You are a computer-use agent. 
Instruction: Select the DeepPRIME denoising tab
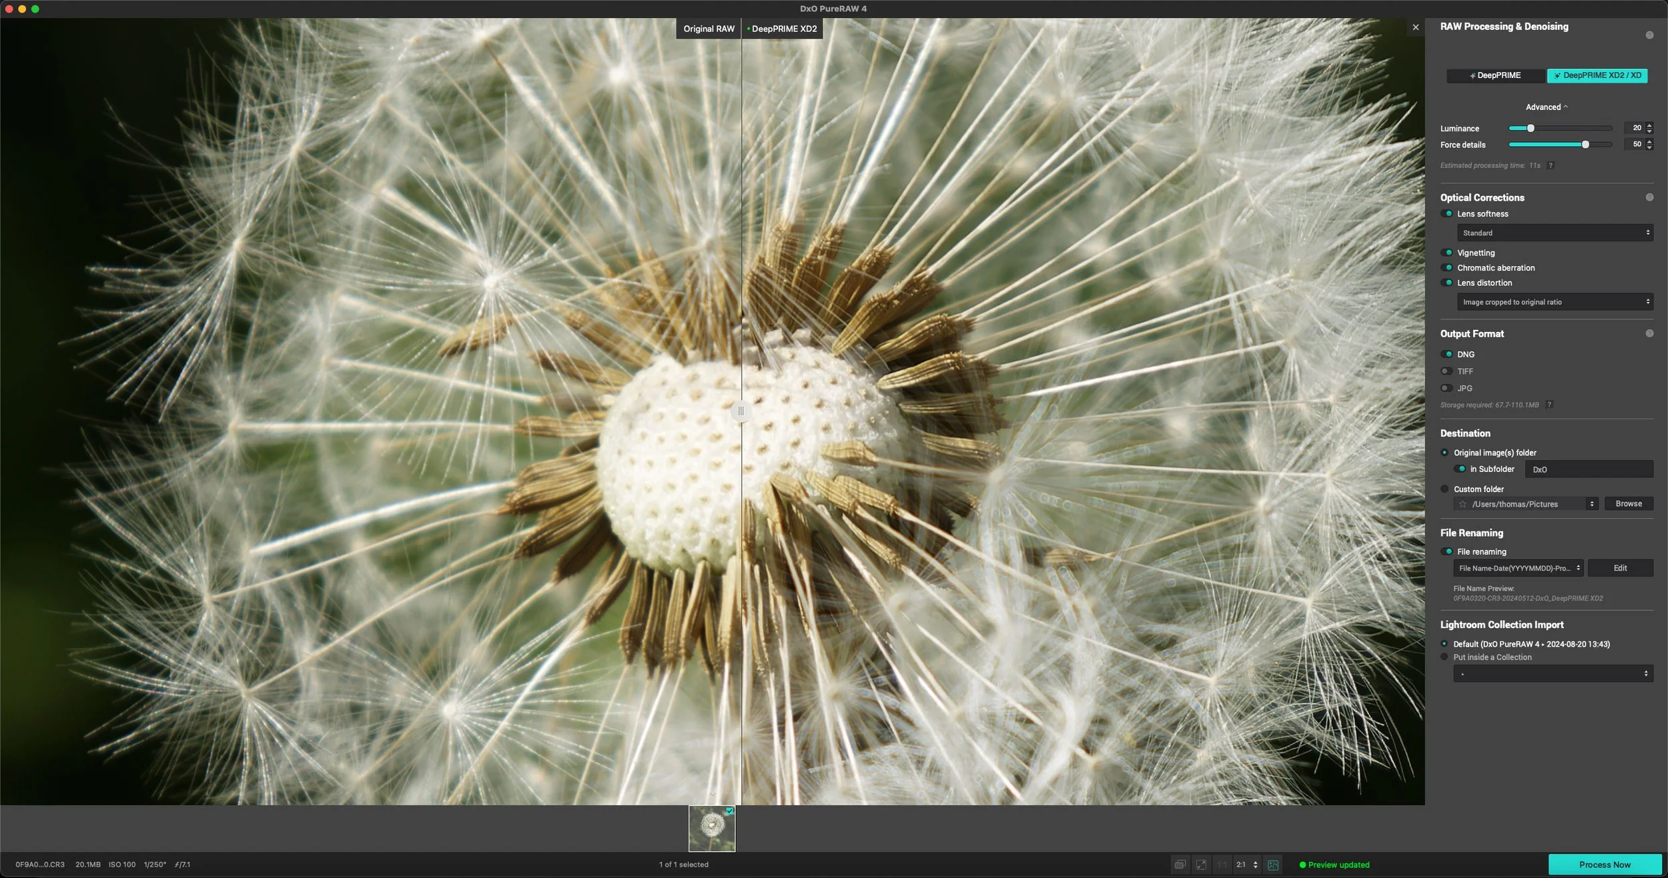[x=1495, y=75]
